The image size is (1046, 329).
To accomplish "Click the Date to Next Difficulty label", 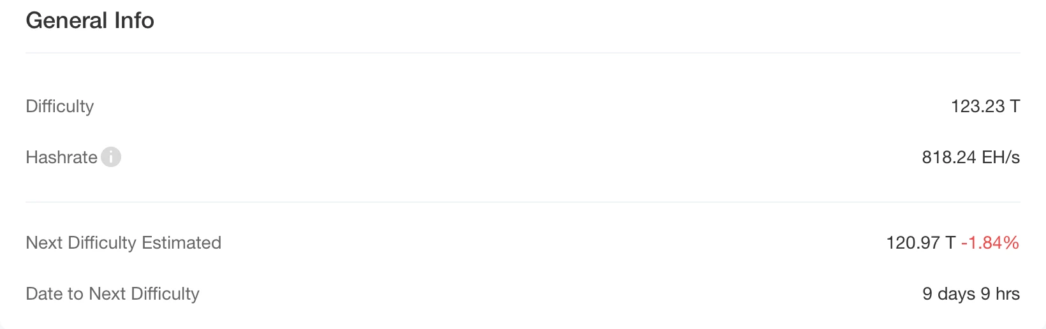I will pos(113,293).
